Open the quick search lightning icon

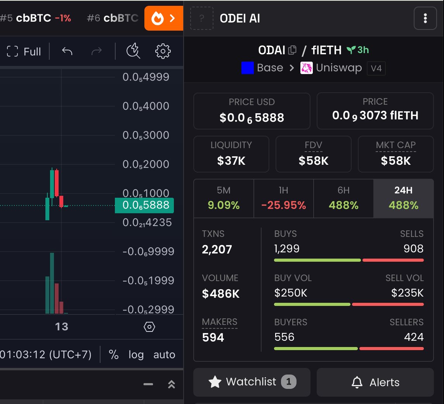[x=134, y=51]
